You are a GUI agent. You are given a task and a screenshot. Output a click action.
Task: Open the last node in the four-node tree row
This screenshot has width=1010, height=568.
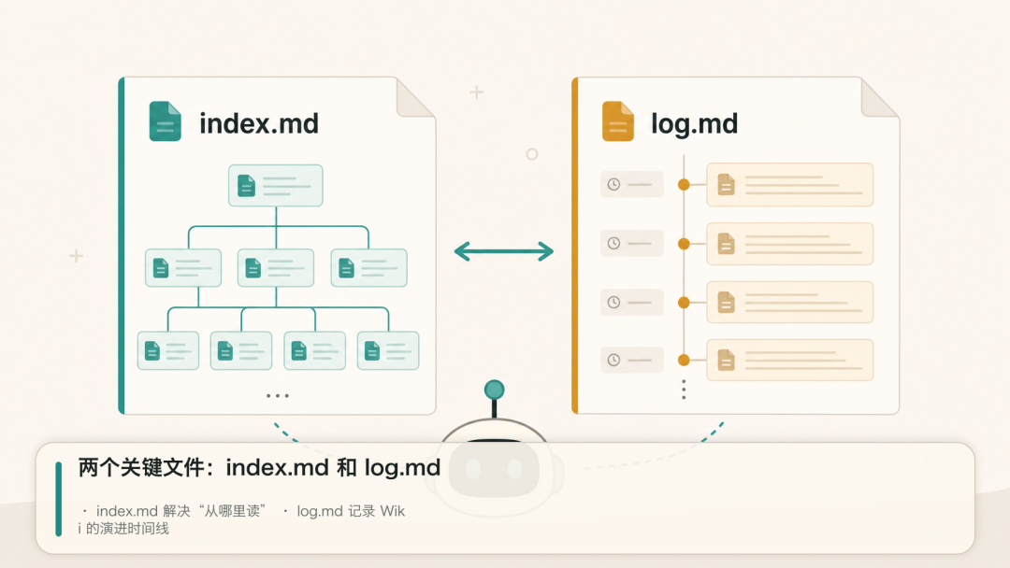click(x=388, y=350)
